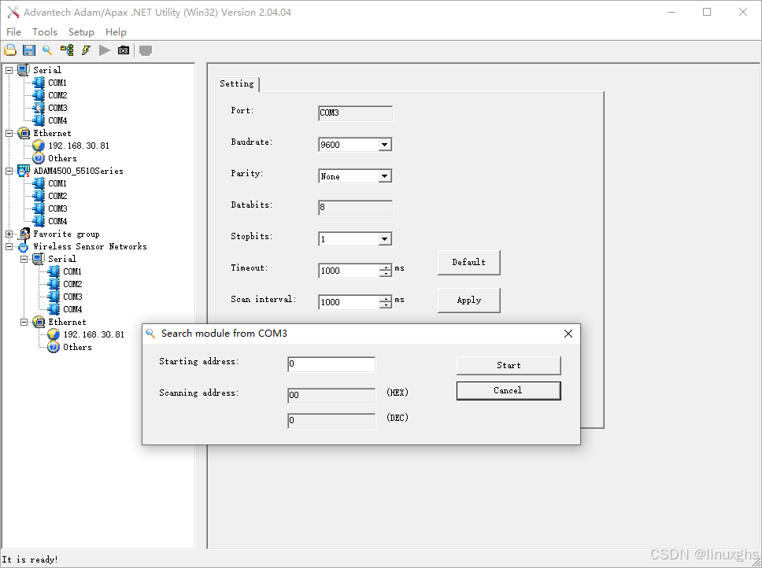
Task: Click the Timeout spinner arrows
Action: click(386, 271)
